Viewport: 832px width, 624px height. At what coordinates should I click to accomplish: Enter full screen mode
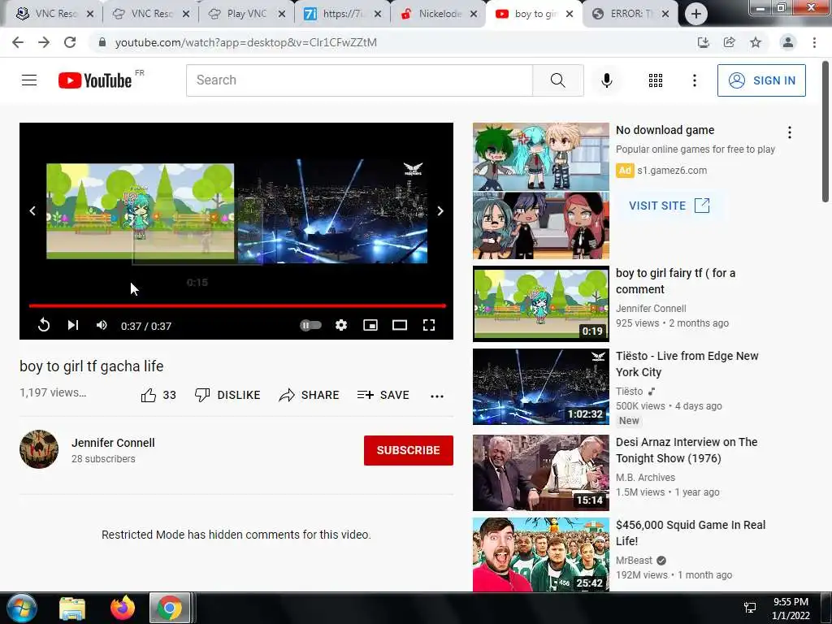[x=429, y=325]
